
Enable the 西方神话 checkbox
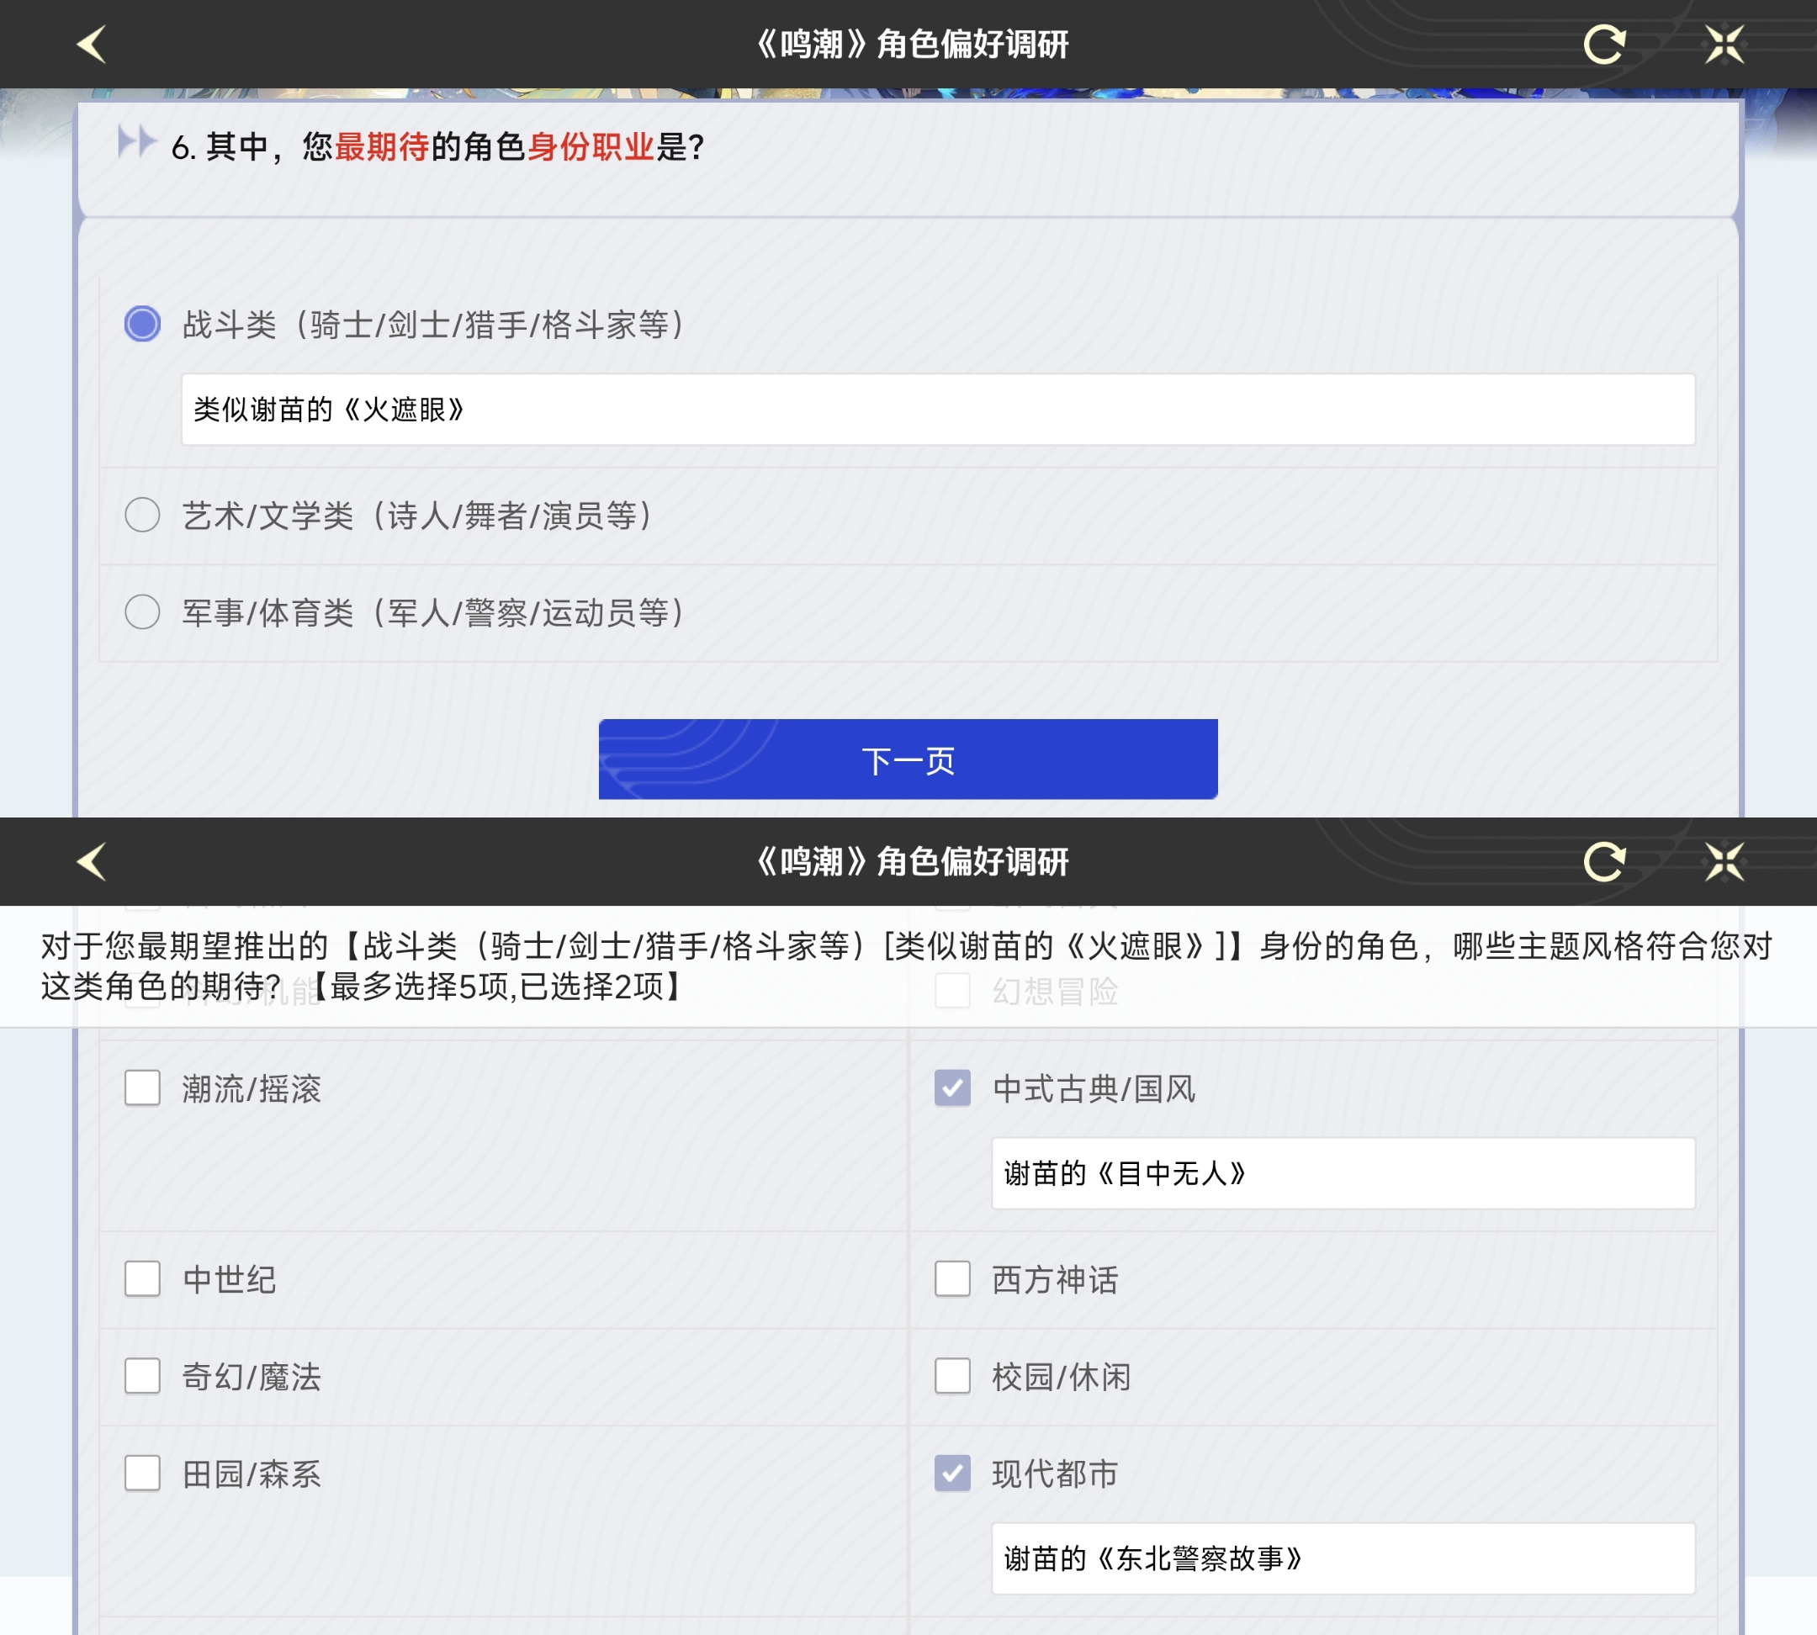pyautogui.click(x=952, y=1279)
